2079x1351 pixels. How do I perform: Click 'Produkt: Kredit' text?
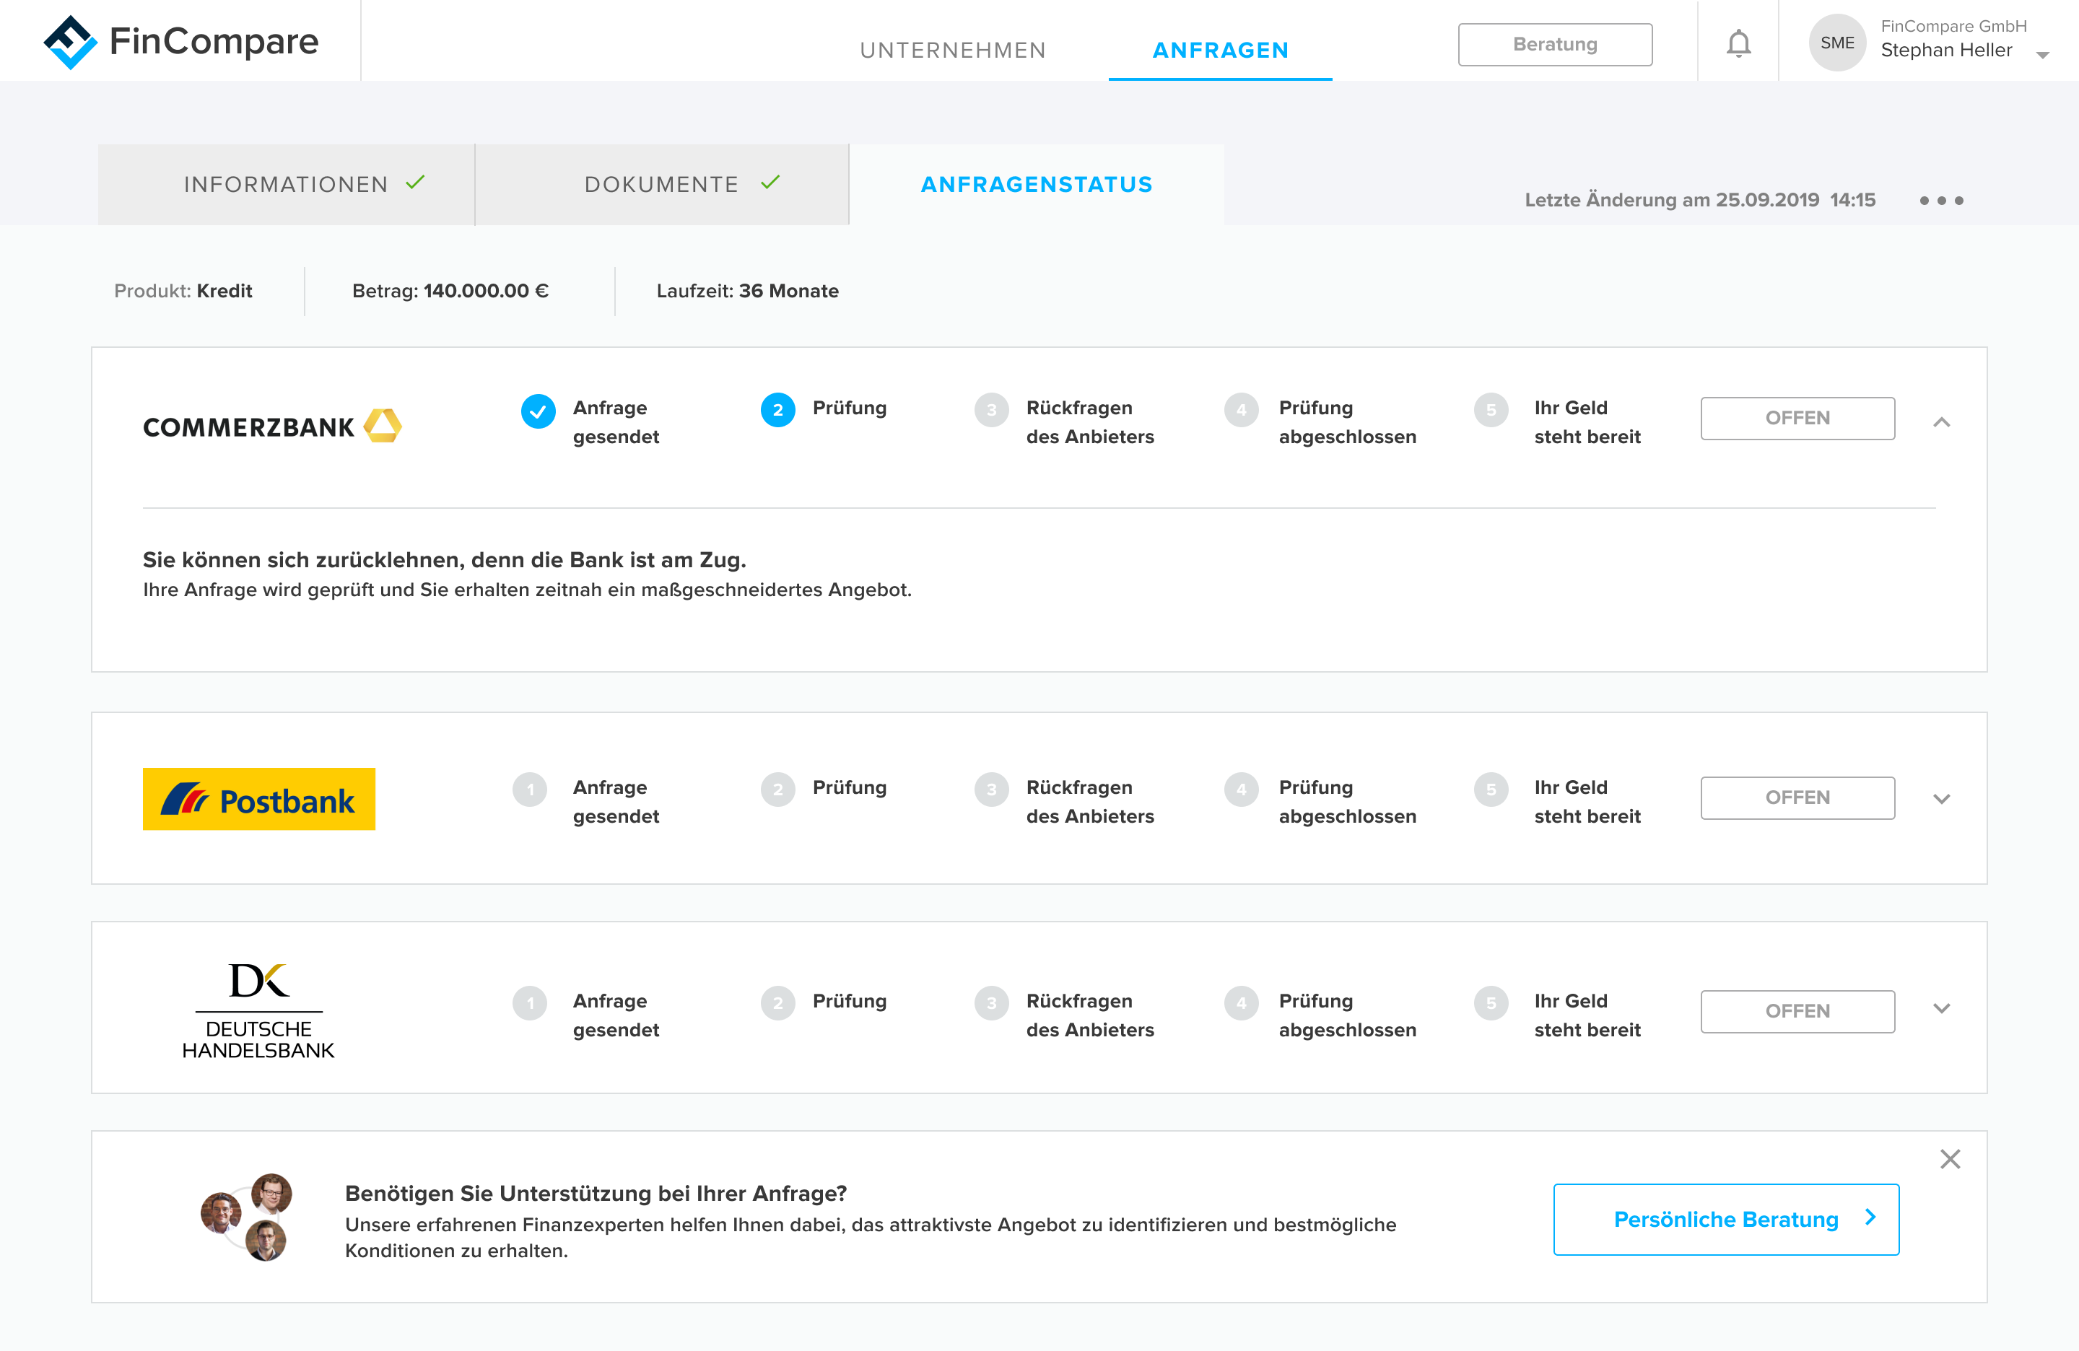pos(183,291)
